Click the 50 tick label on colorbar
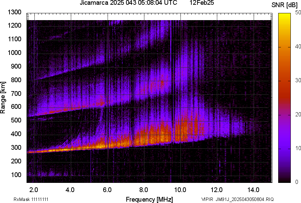 coord(298,13)
